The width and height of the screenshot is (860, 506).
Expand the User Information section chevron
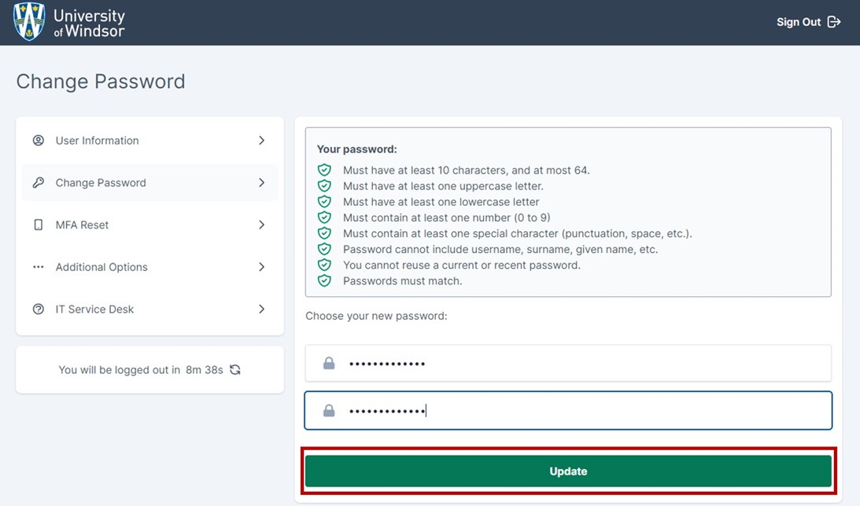tap(262, 140)
